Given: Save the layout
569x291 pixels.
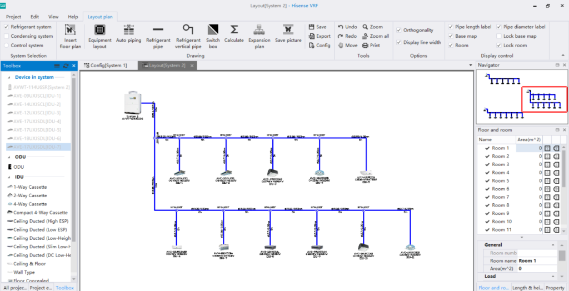Looking at the screenshot, I should [317, 27].
